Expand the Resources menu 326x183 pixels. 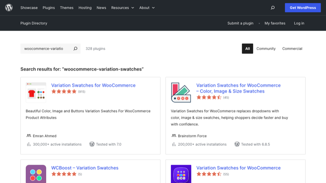point(122,8)
